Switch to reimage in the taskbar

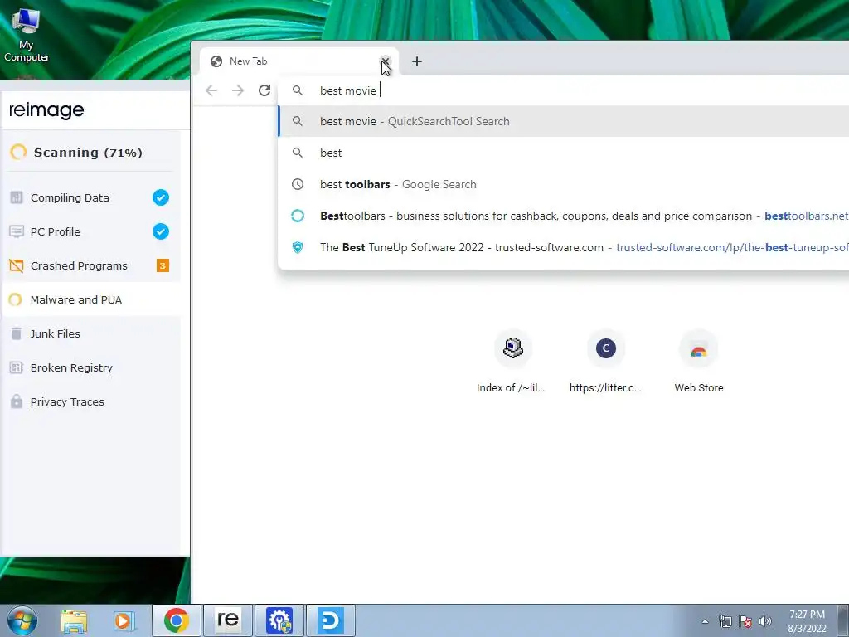coord(228,620)
